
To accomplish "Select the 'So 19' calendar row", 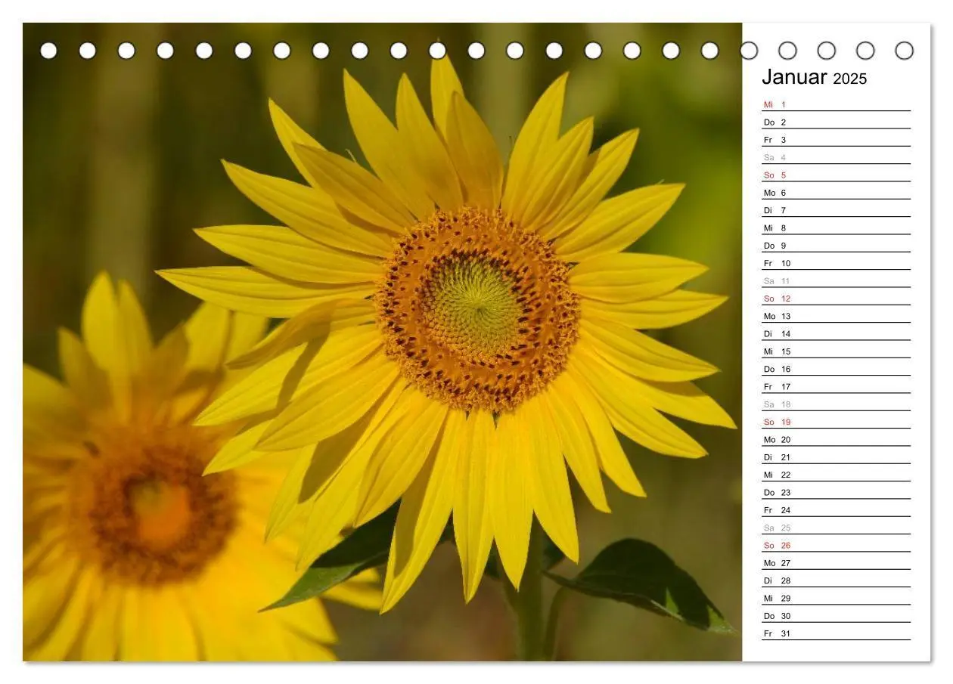I will pyautogui.click(x=836, y=422).
